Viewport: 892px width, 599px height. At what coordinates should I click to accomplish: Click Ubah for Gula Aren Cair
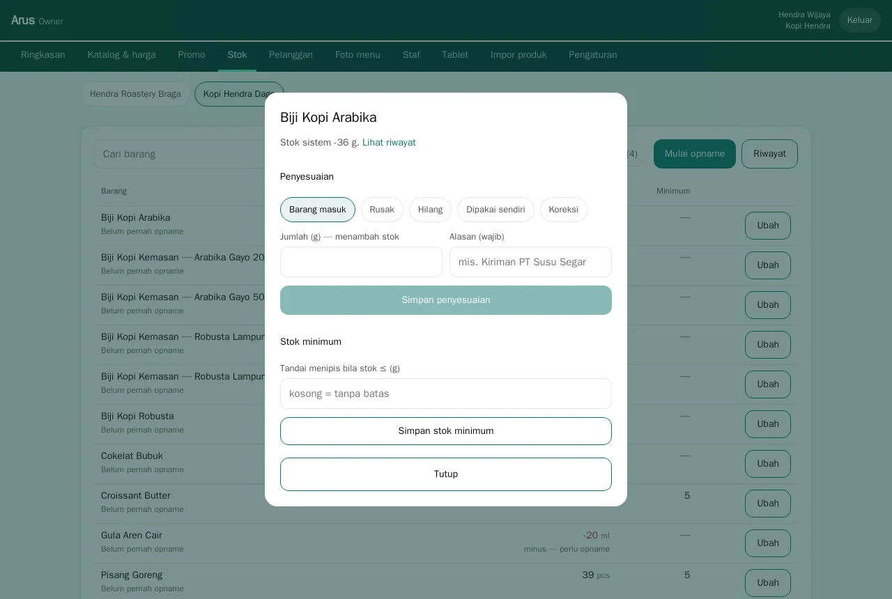point(768,543)
